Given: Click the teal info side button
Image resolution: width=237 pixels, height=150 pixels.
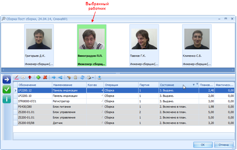Looking at the screenshot, I should [x=7, y=99].
